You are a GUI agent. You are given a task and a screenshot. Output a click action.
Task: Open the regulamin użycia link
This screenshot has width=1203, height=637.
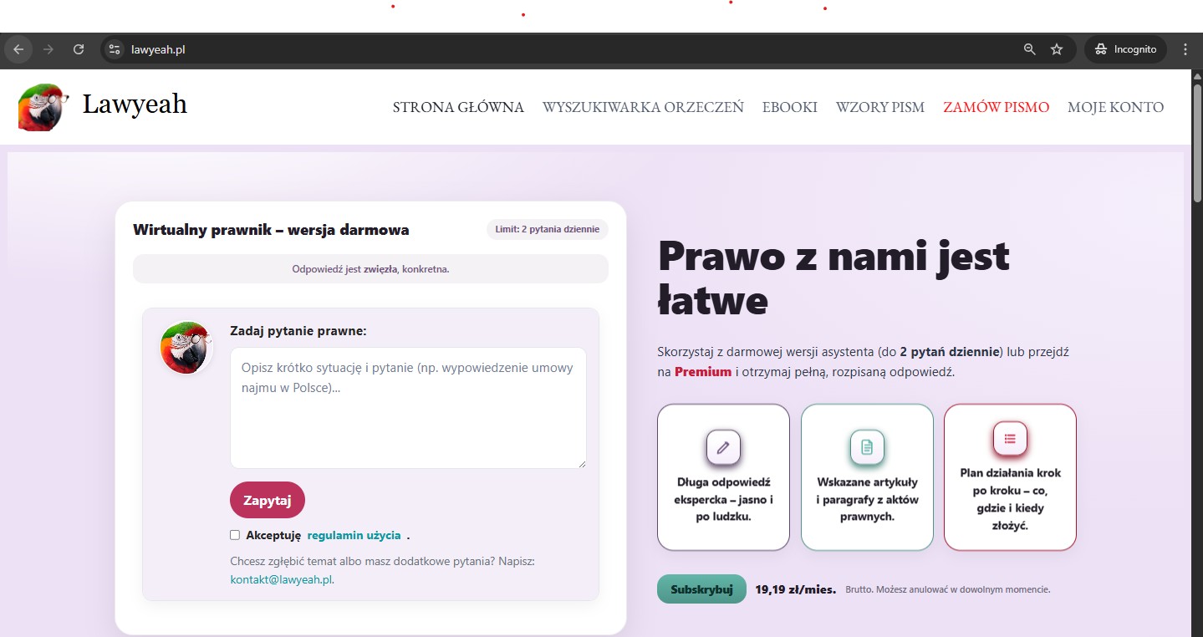[354, 535]
